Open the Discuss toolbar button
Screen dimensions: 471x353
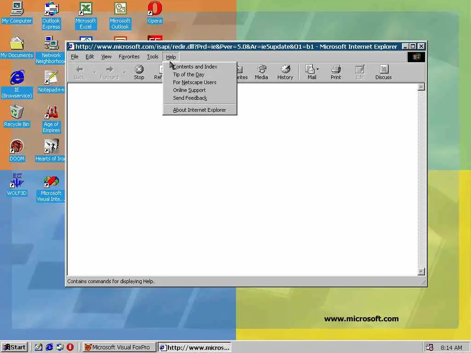(x=383, y=72)
